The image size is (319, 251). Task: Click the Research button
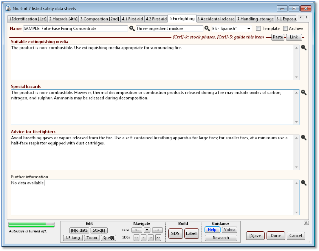point(221,238)
